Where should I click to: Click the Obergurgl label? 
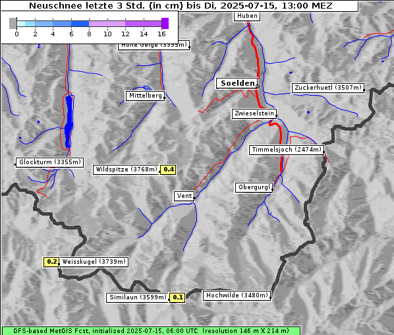click(254, 188)
